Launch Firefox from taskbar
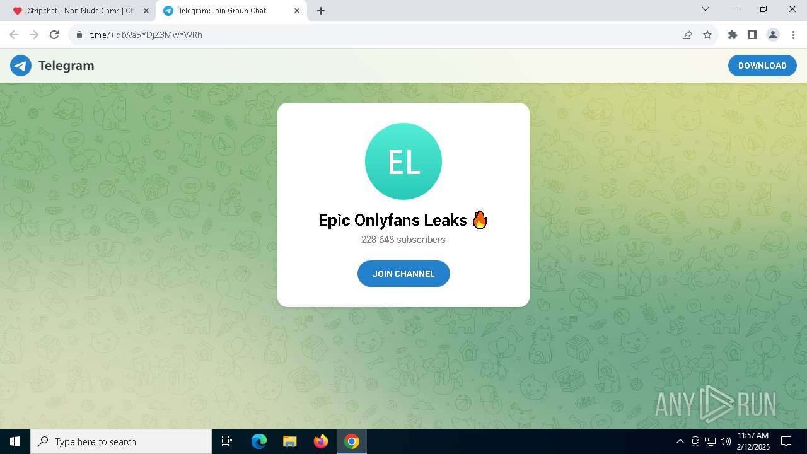 321,441
